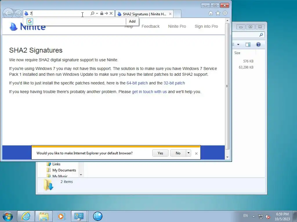
Task: Click Internet Explorer taskbar icon
Action: (x=26, y=216)
